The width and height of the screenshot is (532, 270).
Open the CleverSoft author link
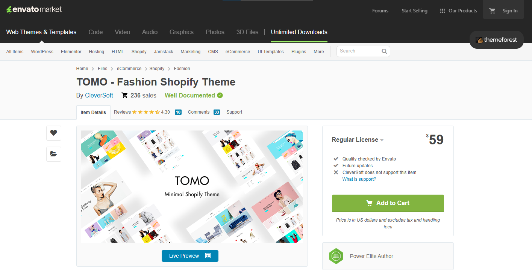[x=99, y=95]
